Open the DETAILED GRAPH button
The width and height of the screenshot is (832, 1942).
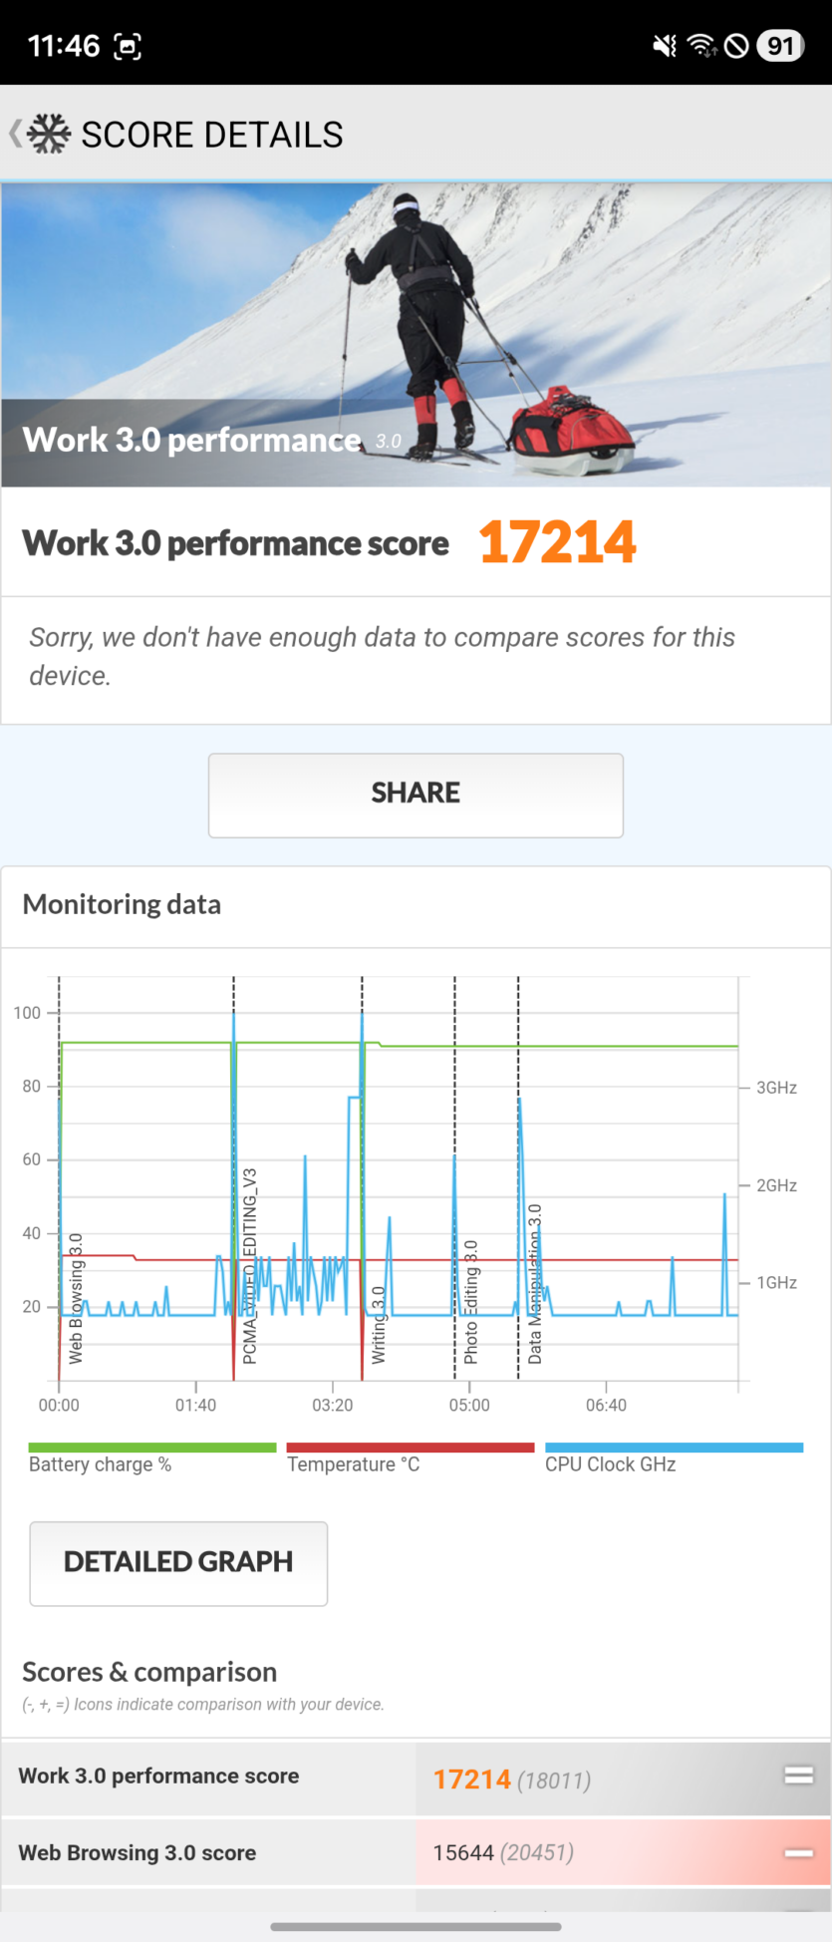[x=178, y=1563]
